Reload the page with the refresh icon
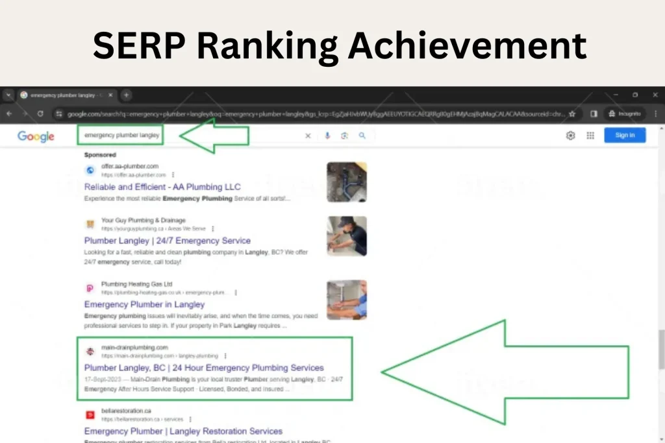This screenshot has width=665, height=443. click(39, 114)
